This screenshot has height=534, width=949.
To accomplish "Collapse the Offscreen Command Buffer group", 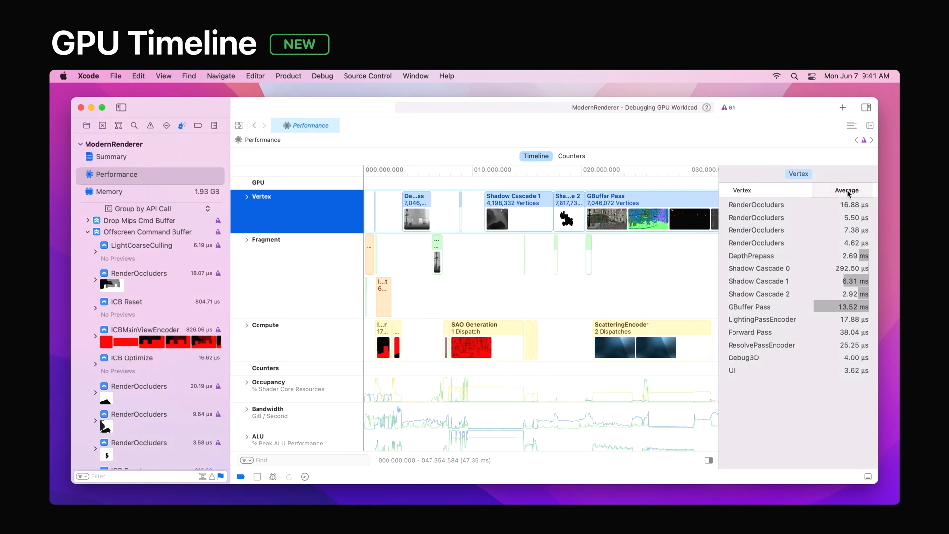I will tap(88, 232).
